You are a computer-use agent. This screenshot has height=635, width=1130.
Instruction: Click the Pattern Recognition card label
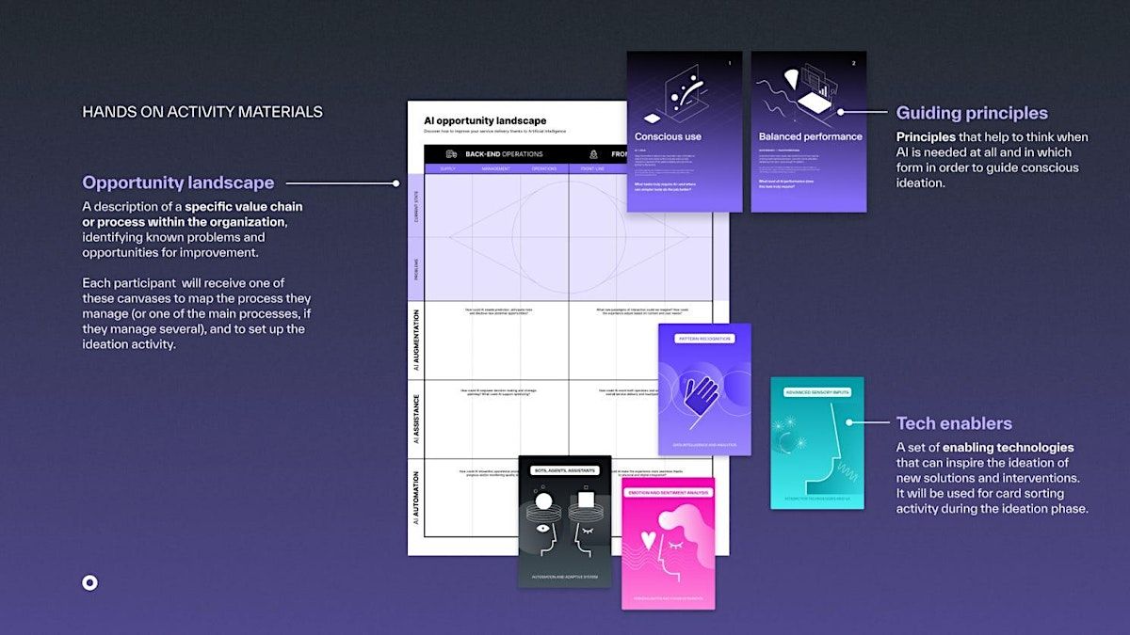coord(704,339)
